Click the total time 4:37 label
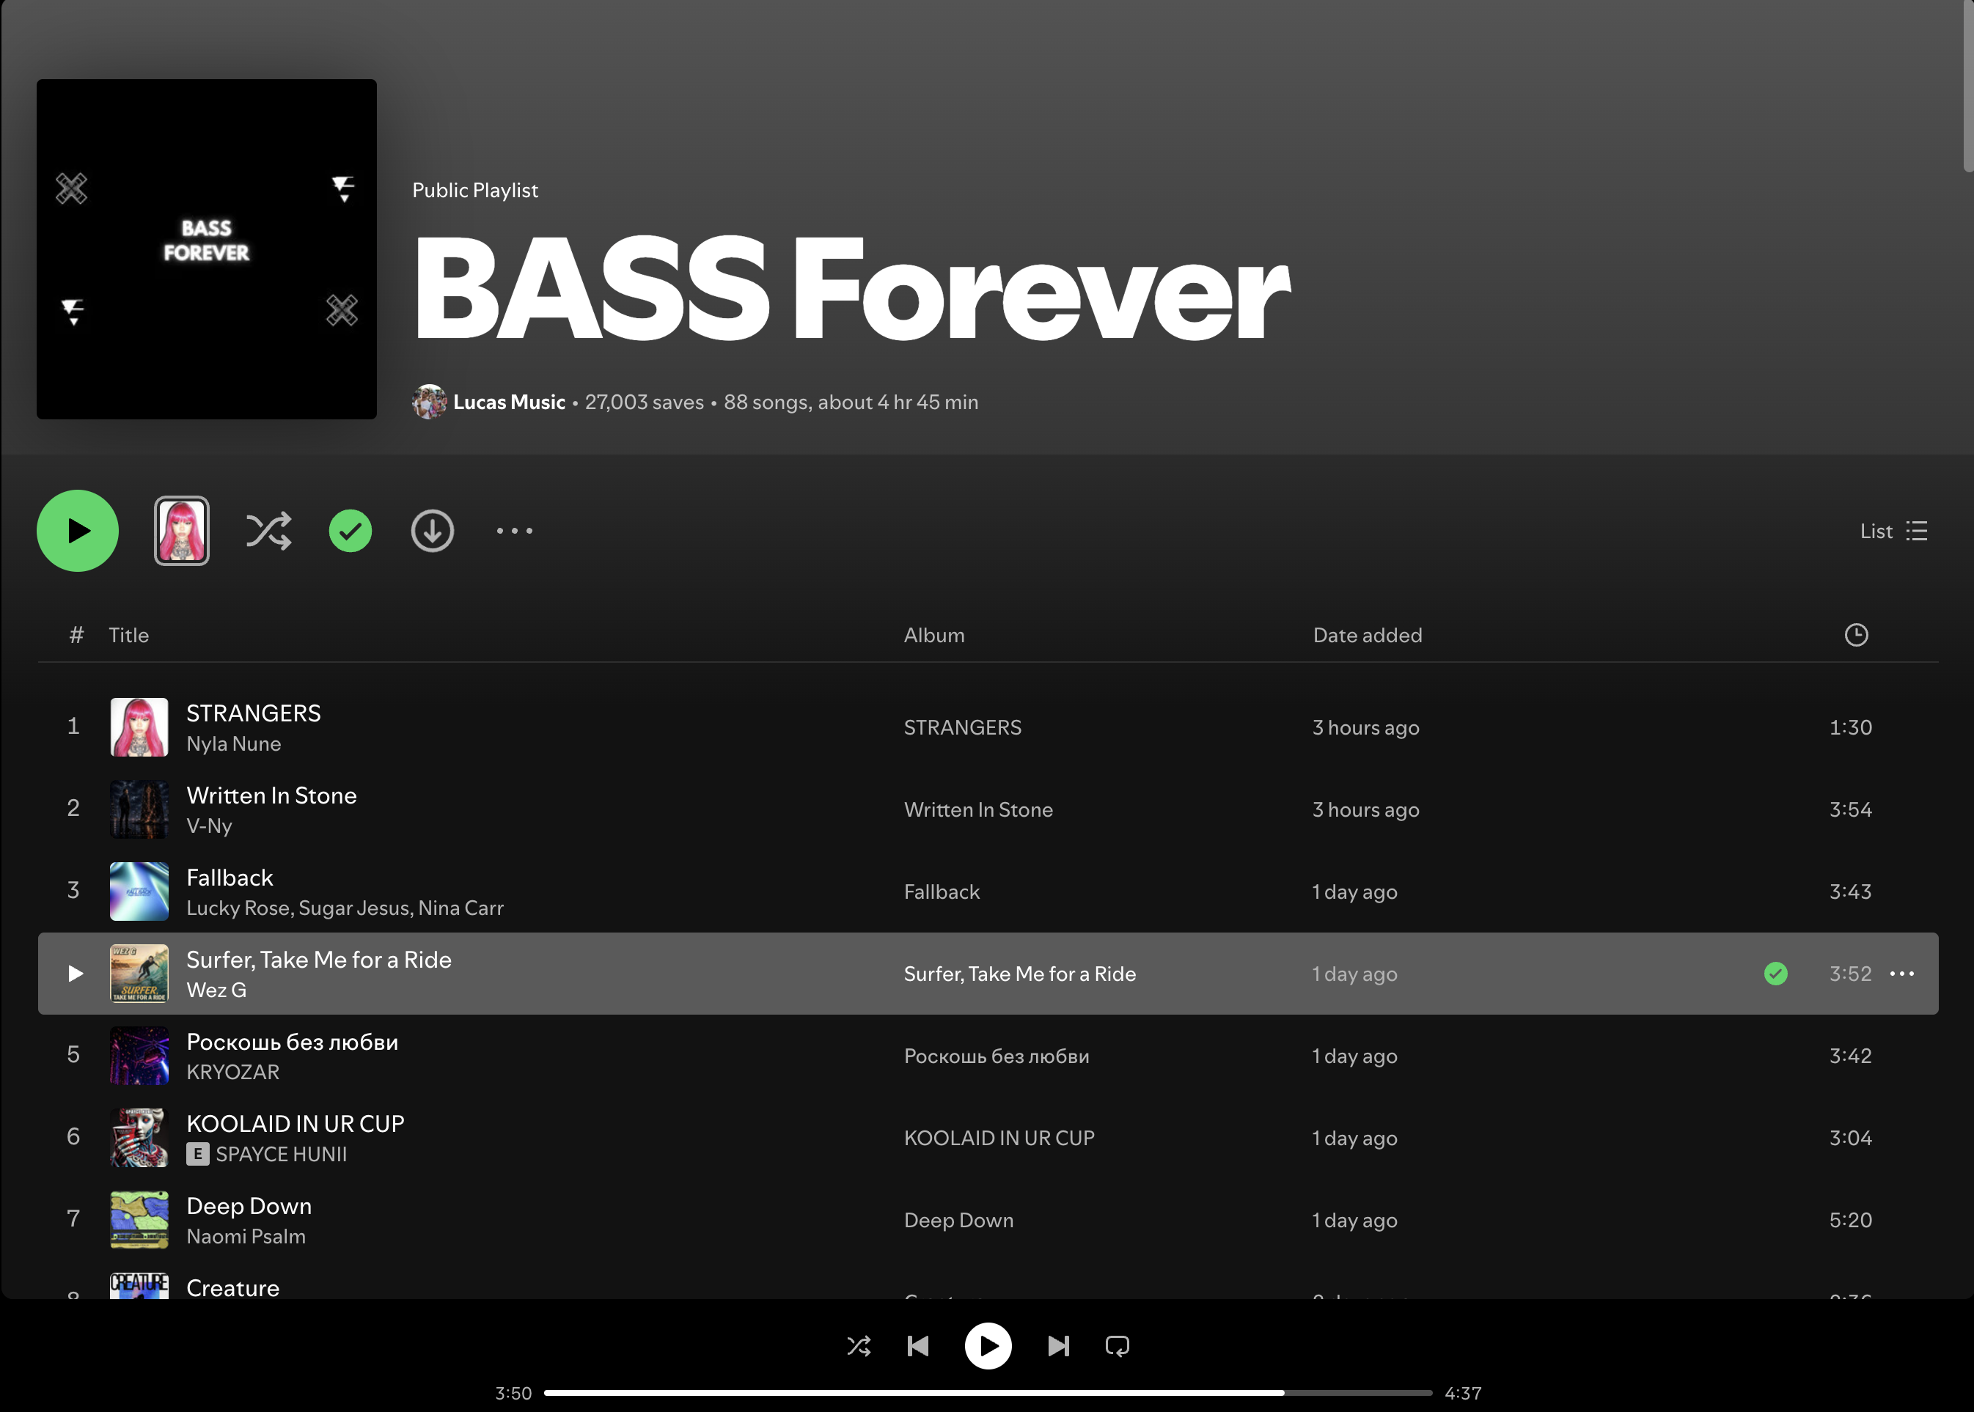The width and height of the screenshot is (1974, 1412). pyautogui.click(x=1463, y=1393)
